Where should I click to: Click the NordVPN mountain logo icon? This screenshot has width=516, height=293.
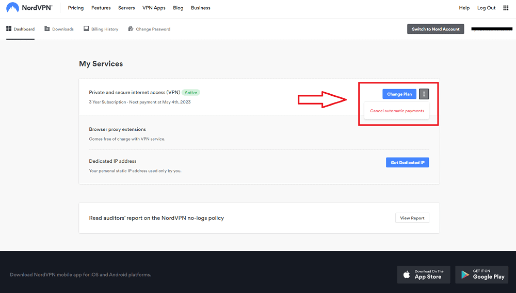(12, 8)
